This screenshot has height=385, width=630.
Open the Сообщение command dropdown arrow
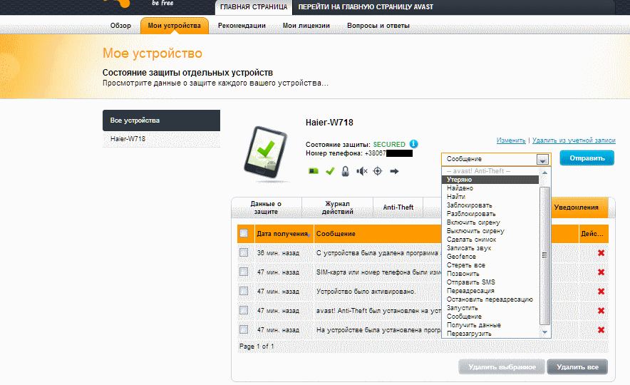542,159
